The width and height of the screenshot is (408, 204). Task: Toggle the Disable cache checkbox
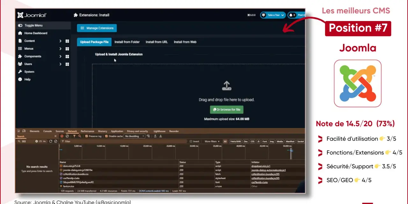[x=106, y=136]
